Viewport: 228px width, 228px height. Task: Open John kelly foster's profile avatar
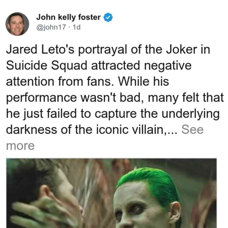tap(17, 24)
